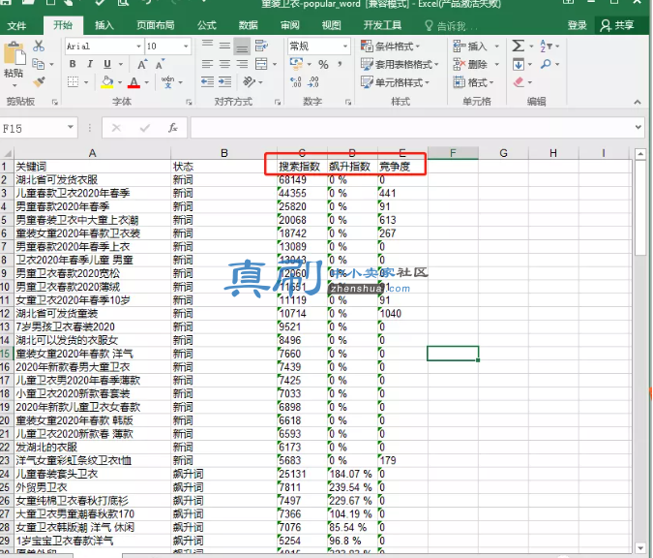Click Find and Select magnifier
The image size is (653, 558).
[546, 64]
